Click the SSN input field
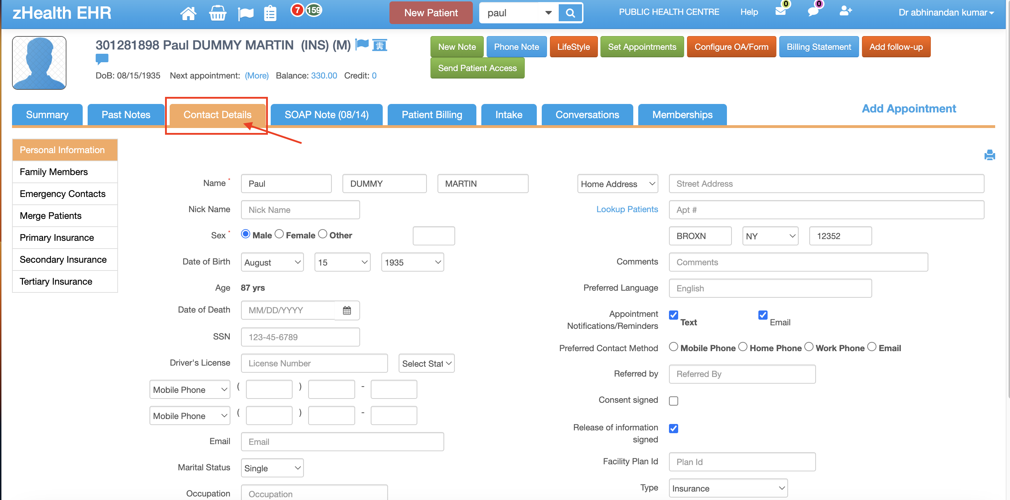The width and height of the screenshot is (1010, 500). click(x=300, y=337)
